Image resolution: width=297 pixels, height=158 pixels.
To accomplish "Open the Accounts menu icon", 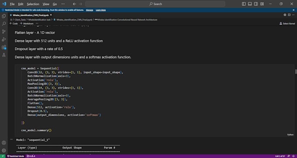I will [4, 143].
